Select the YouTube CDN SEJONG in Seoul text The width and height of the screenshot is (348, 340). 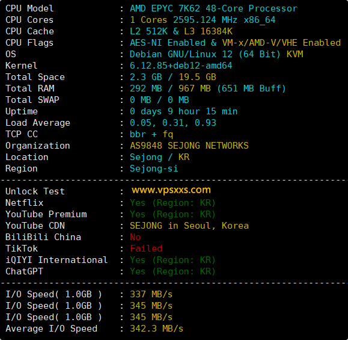click(x=189, y=226)
